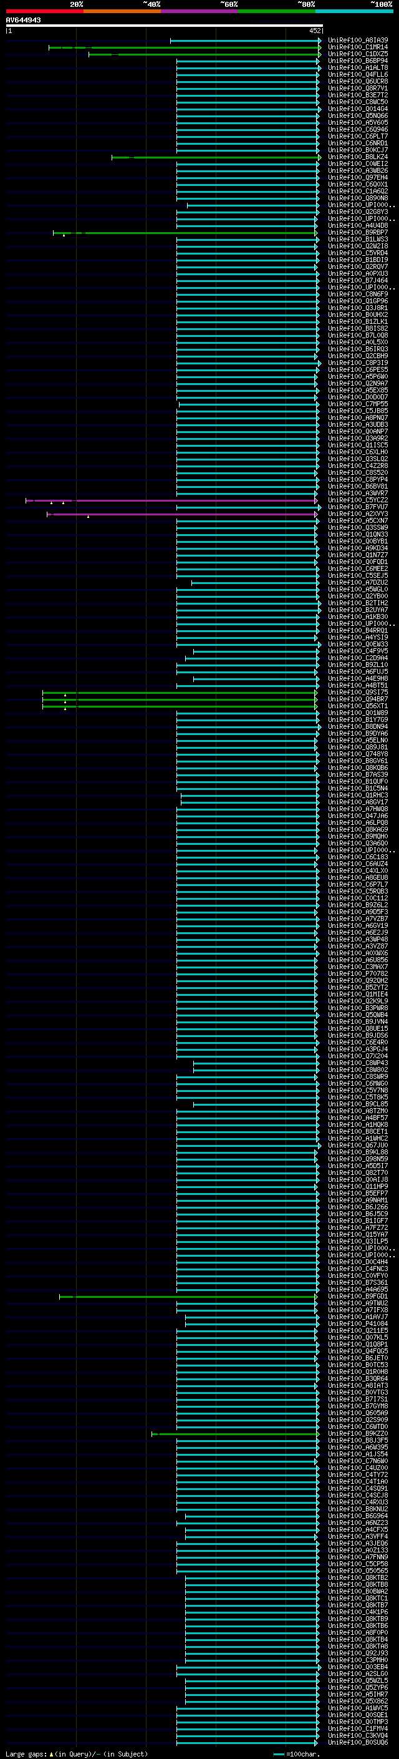Open hit UniRef100_Q4FLL6
This screenshot has height=1759, width=399.
pos(357,75)
